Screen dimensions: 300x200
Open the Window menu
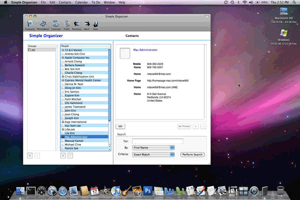pos(109,2)
